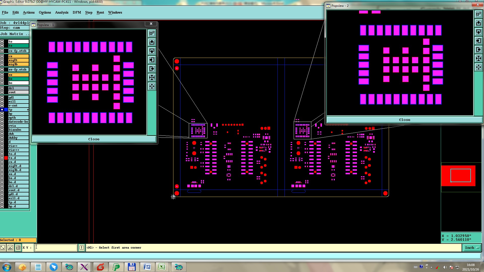The image size is (484, 272).
Task: Click the X Y coordinate input field
Action: tap(56, 248)
